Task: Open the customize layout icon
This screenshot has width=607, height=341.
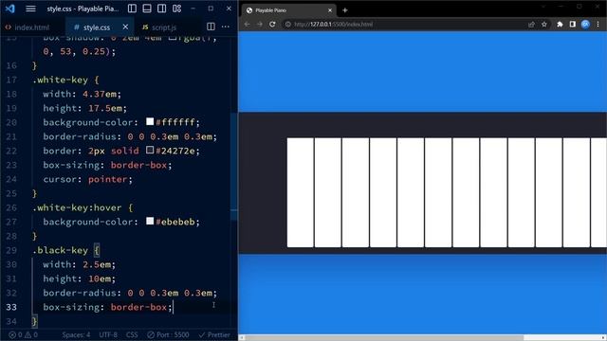Action: tap(177, 9)
